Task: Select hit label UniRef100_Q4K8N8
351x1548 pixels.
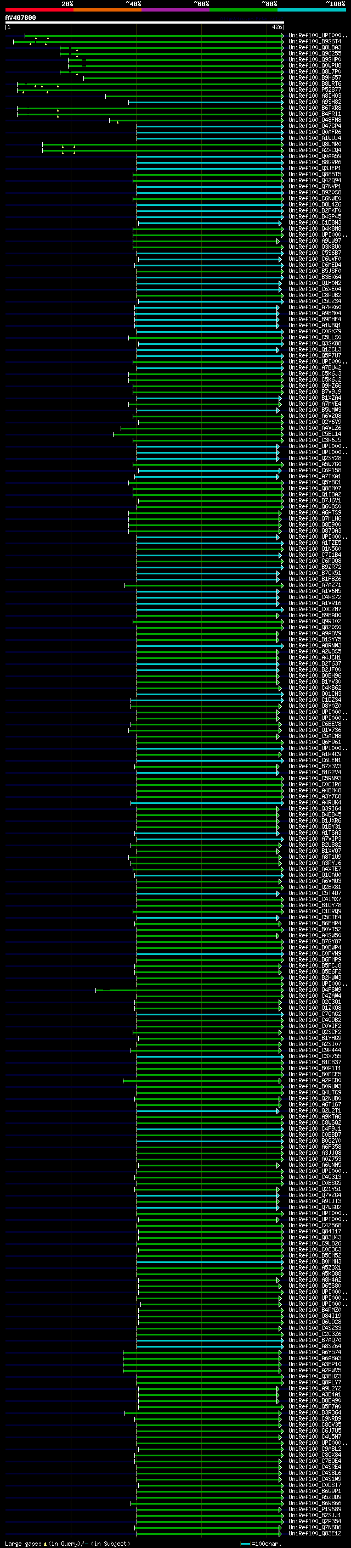Action: [x=315, y=228]
